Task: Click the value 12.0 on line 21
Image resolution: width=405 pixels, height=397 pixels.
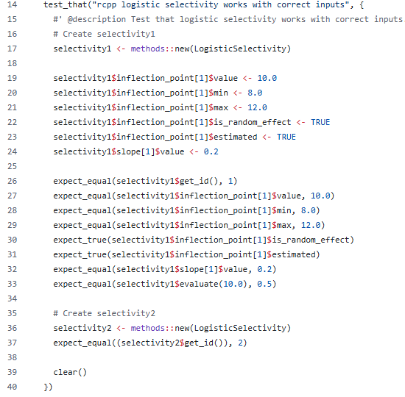Action: [257, 107]
